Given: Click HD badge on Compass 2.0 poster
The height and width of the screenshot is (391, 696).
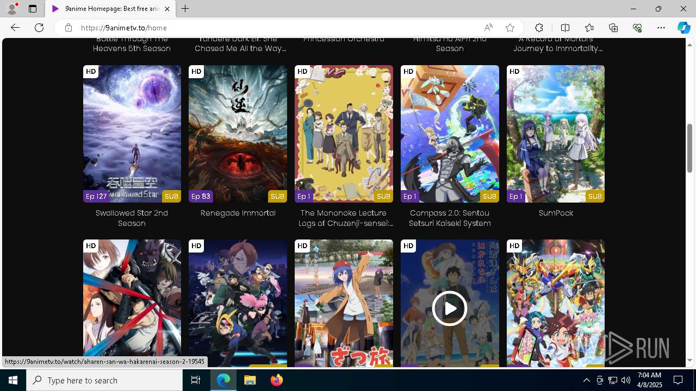Looking at the screenshot, I should point(408,72).
